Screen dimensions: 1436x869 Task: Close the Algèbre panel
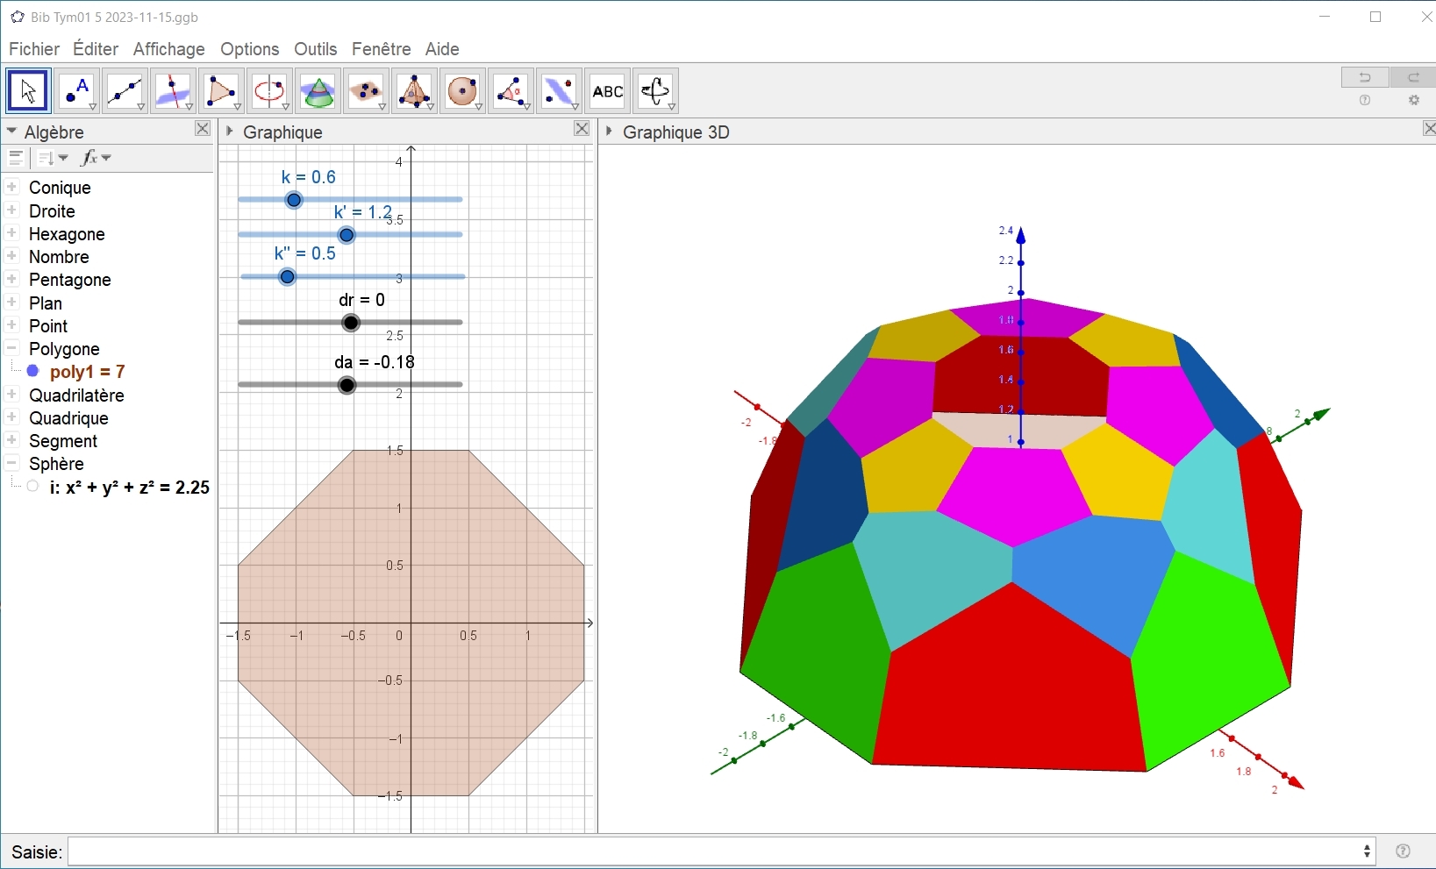pyautogui.click(x=203, y=129)
